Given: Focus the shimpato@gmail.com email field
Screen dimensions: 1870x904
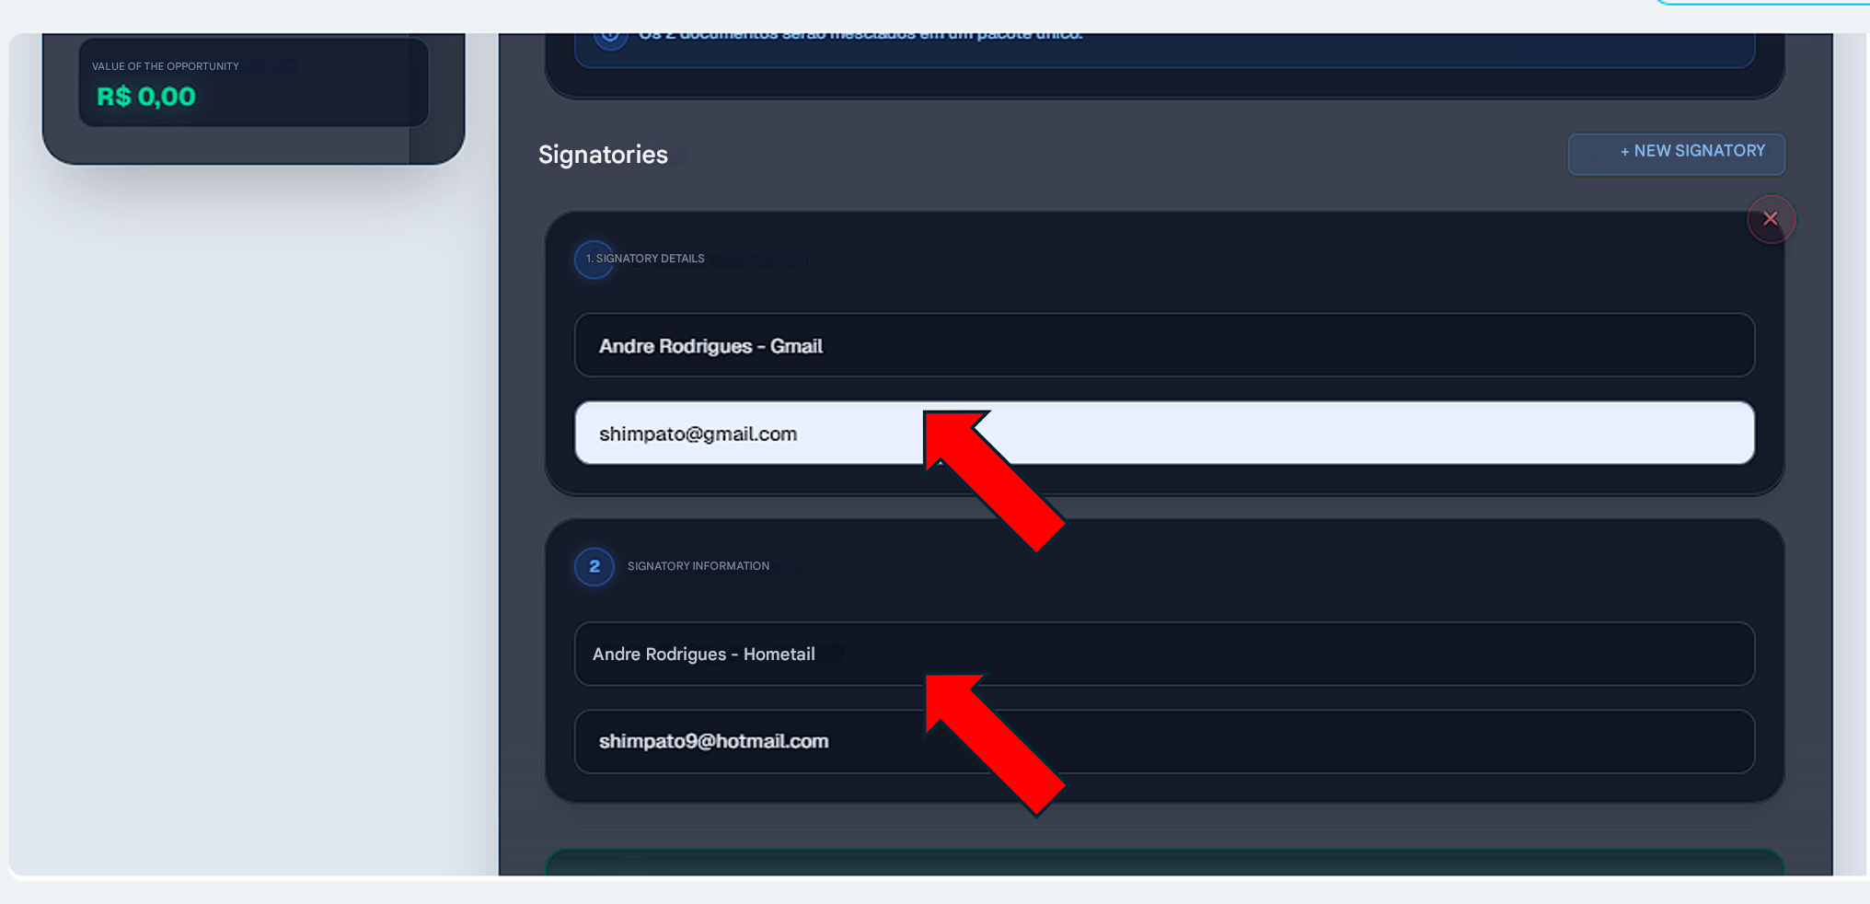Looking at the screenshot, I should tap(1164, 433).
